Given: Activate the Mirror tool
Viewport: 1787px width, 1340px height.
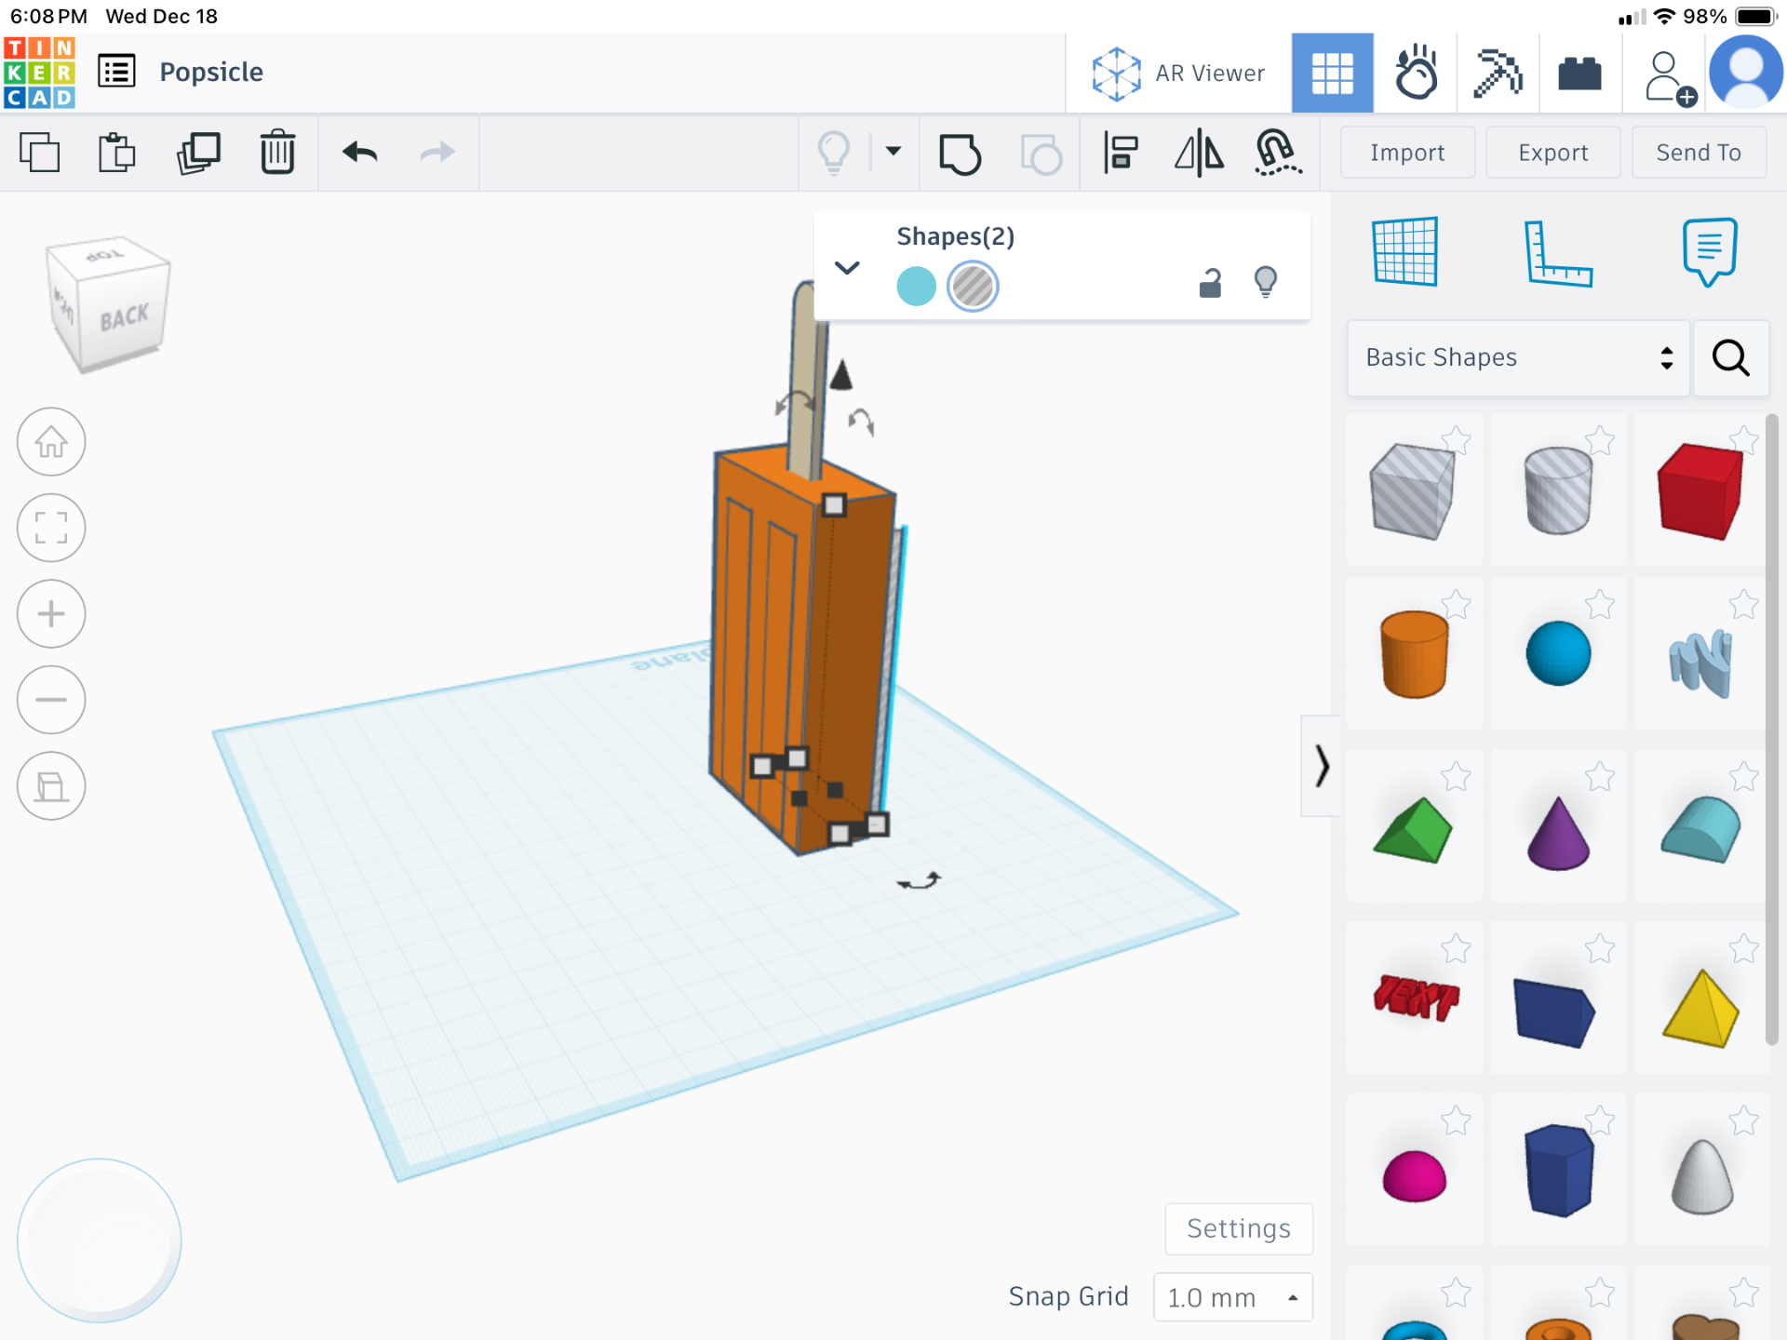Looking at the screenshot, I should tap(1199, 153).
